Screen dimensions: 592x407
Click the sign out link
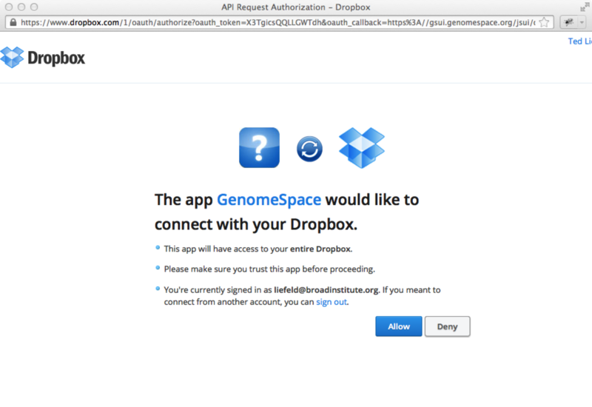click(x=332, y=302)
